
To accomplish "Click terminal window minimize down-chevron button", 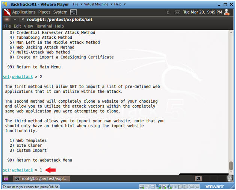I will click(x=15, y=20).
